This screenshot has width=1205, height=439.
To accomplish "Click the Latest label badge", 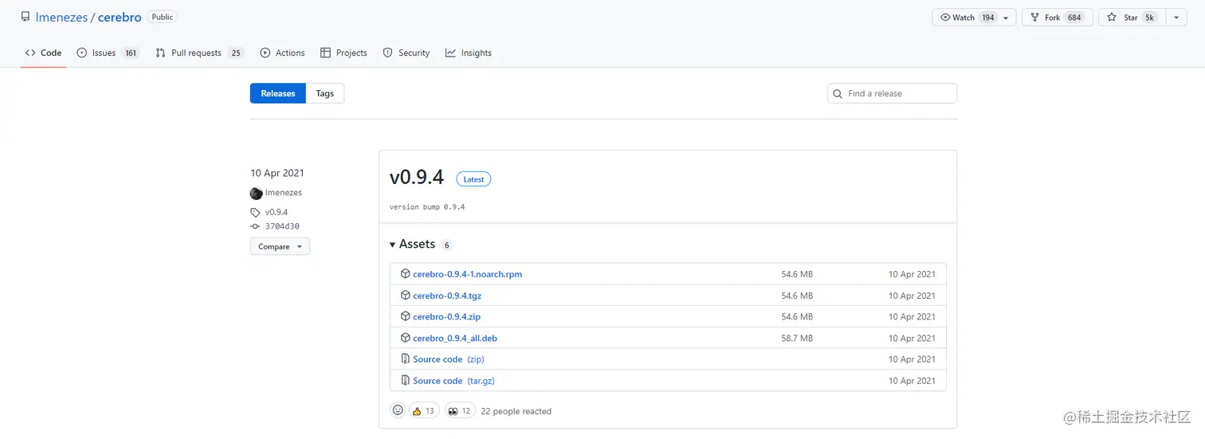I will 473,179.
